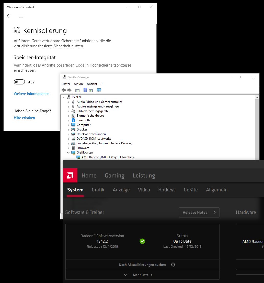This screenshot has height=283, width=264.
Task: Expand the Druckwarteschlangen node
Action: pos(68,134)
